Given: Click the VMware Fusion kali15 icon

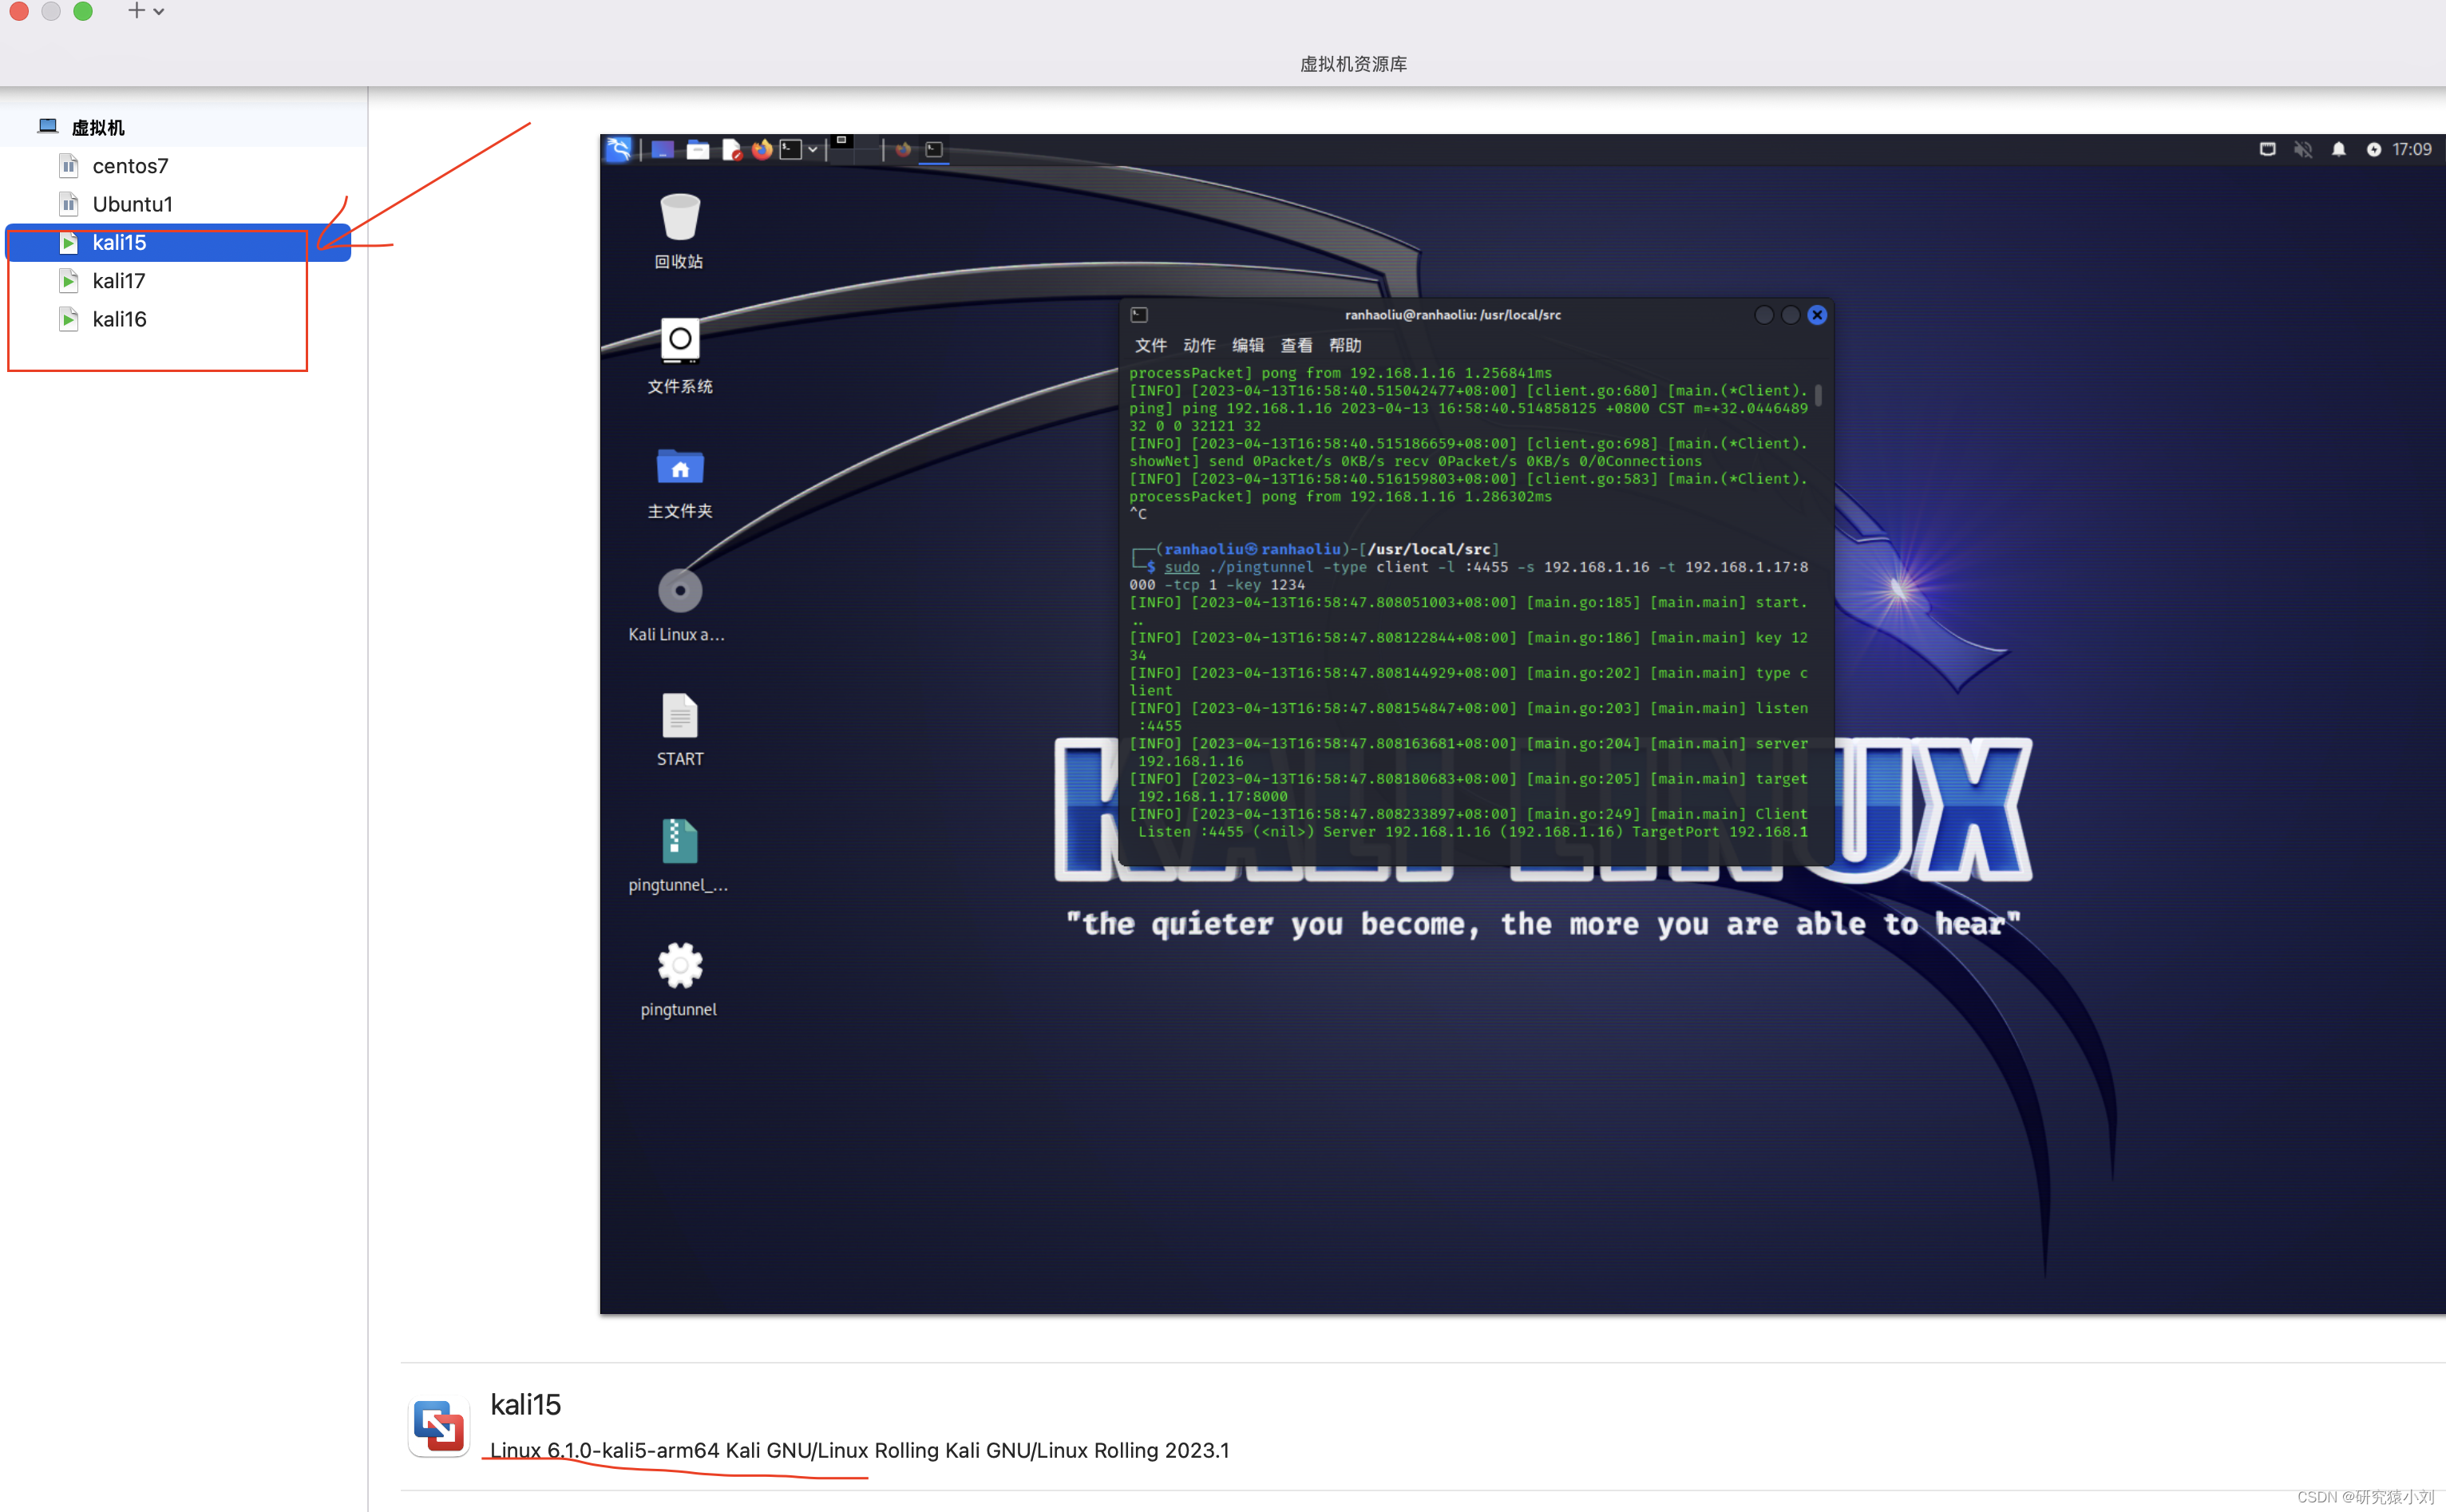Looking at the screenshot, I should (x=439, y=1427).
